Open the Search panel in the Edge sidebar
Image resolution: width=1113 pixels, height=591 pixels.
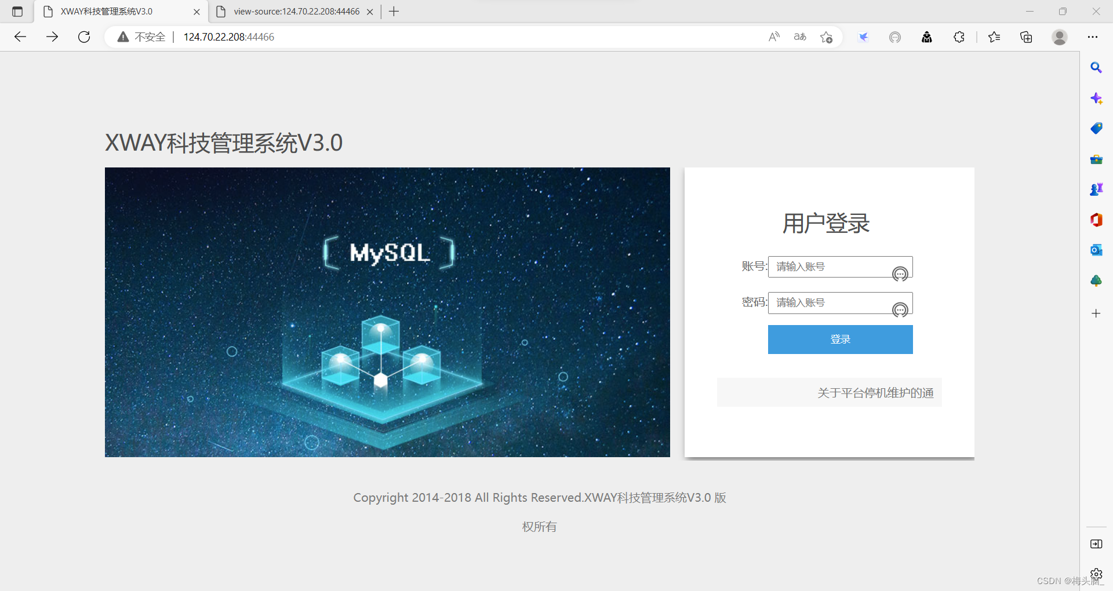(1096, 67)
